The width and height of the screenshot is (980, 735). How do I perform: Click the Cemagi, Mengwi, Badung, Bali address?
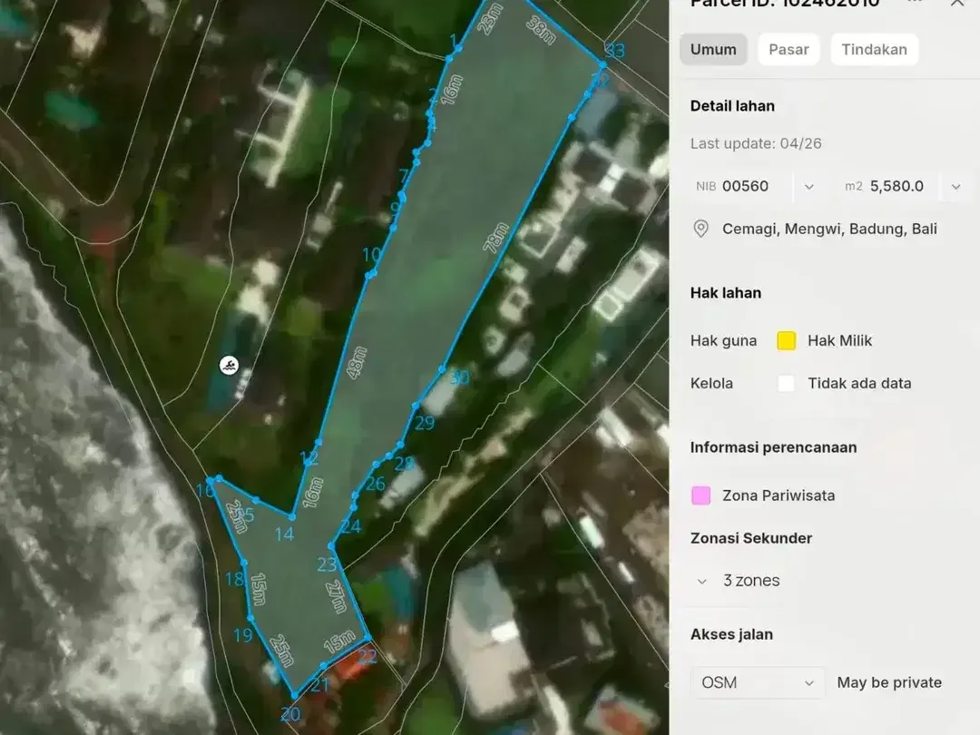coord(829,229)
